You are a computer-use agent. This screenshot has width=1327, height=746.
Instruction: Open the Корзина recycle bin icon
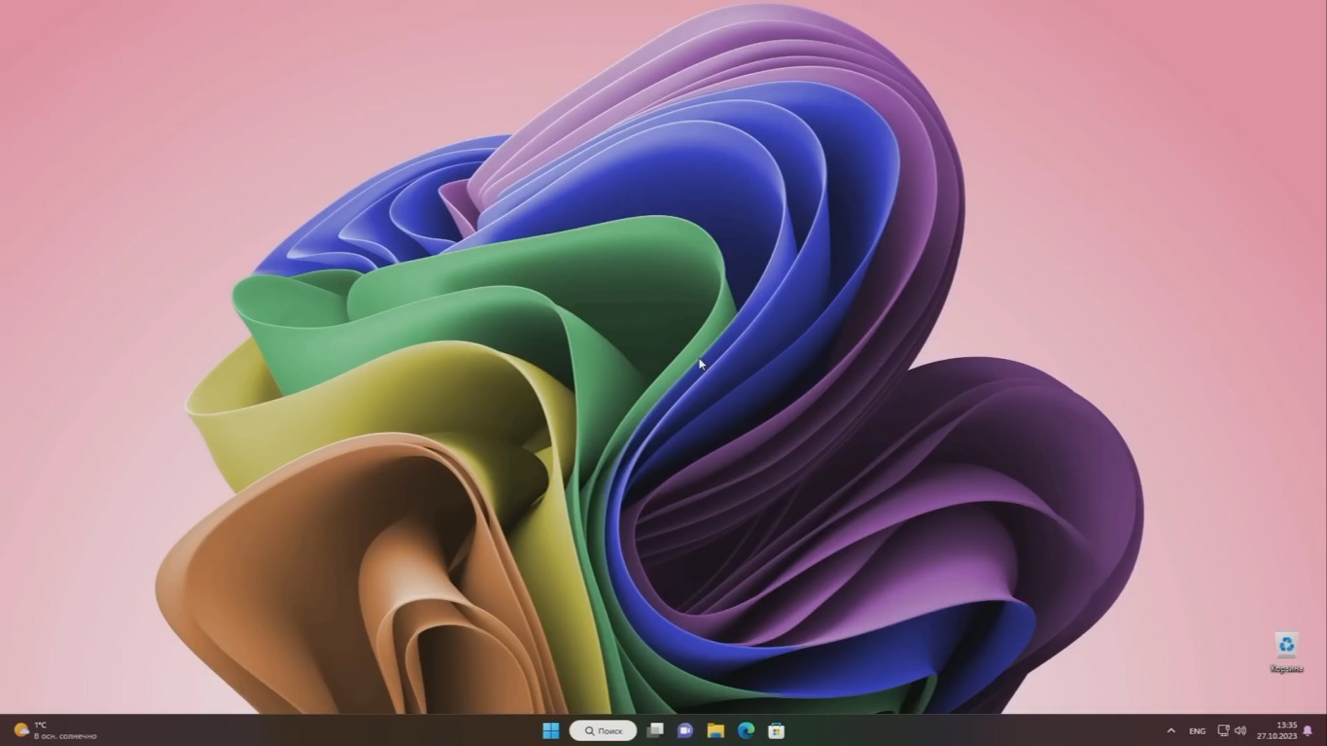(x=1286, y=653)
